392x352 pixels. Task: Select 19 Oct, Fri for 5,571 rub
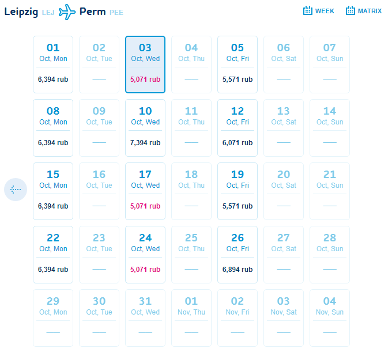(238, 191)
